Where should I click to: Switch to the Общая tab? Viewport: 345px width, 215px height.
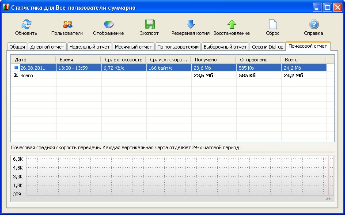pos(17,47)
